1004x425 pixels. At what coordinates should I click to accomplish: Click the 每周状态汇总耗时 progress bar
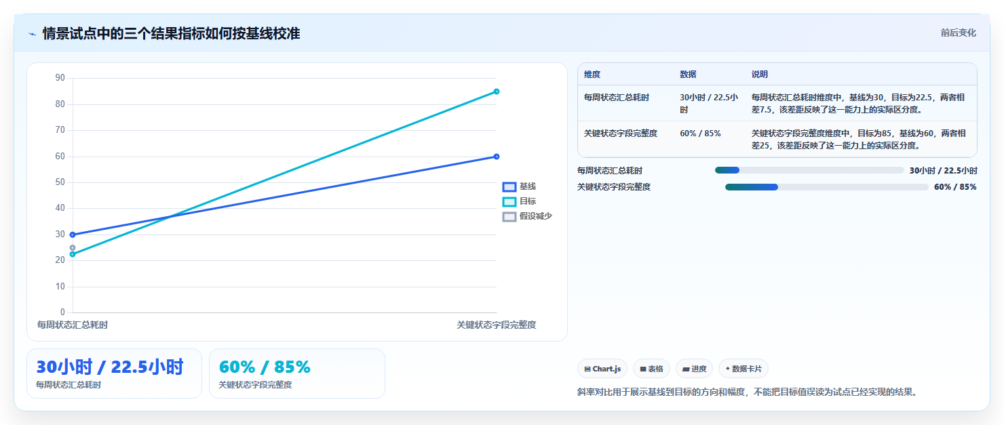coord(809,170)
